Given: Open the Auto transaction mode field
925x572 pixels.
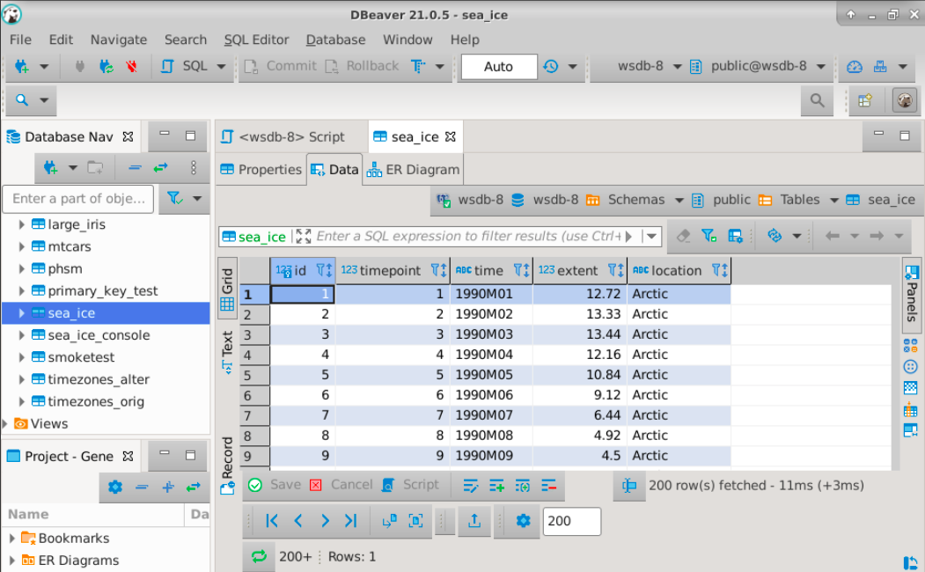Looking at the screenshot, I should 499,67.
